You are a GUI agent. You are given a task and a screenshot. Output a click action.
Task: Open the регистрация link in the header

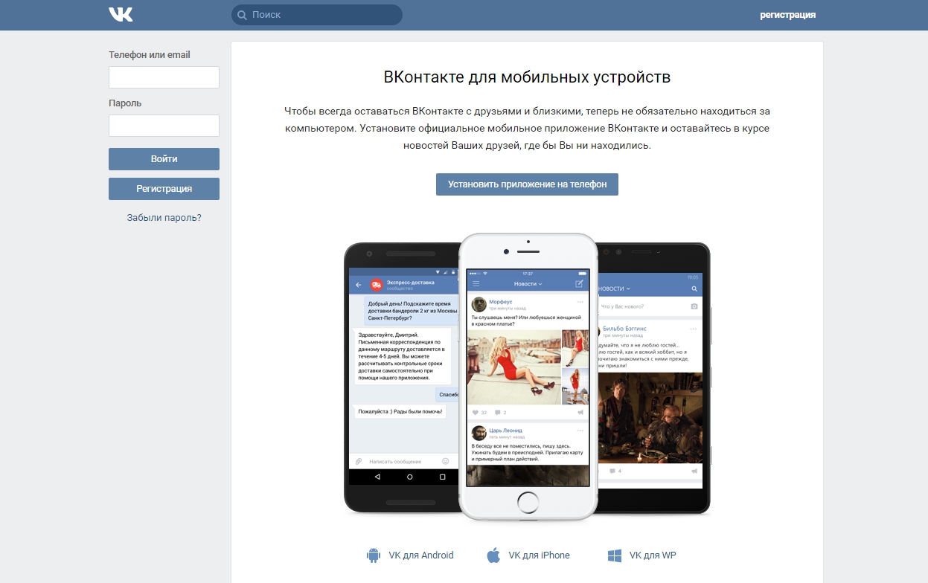[787, 15]
